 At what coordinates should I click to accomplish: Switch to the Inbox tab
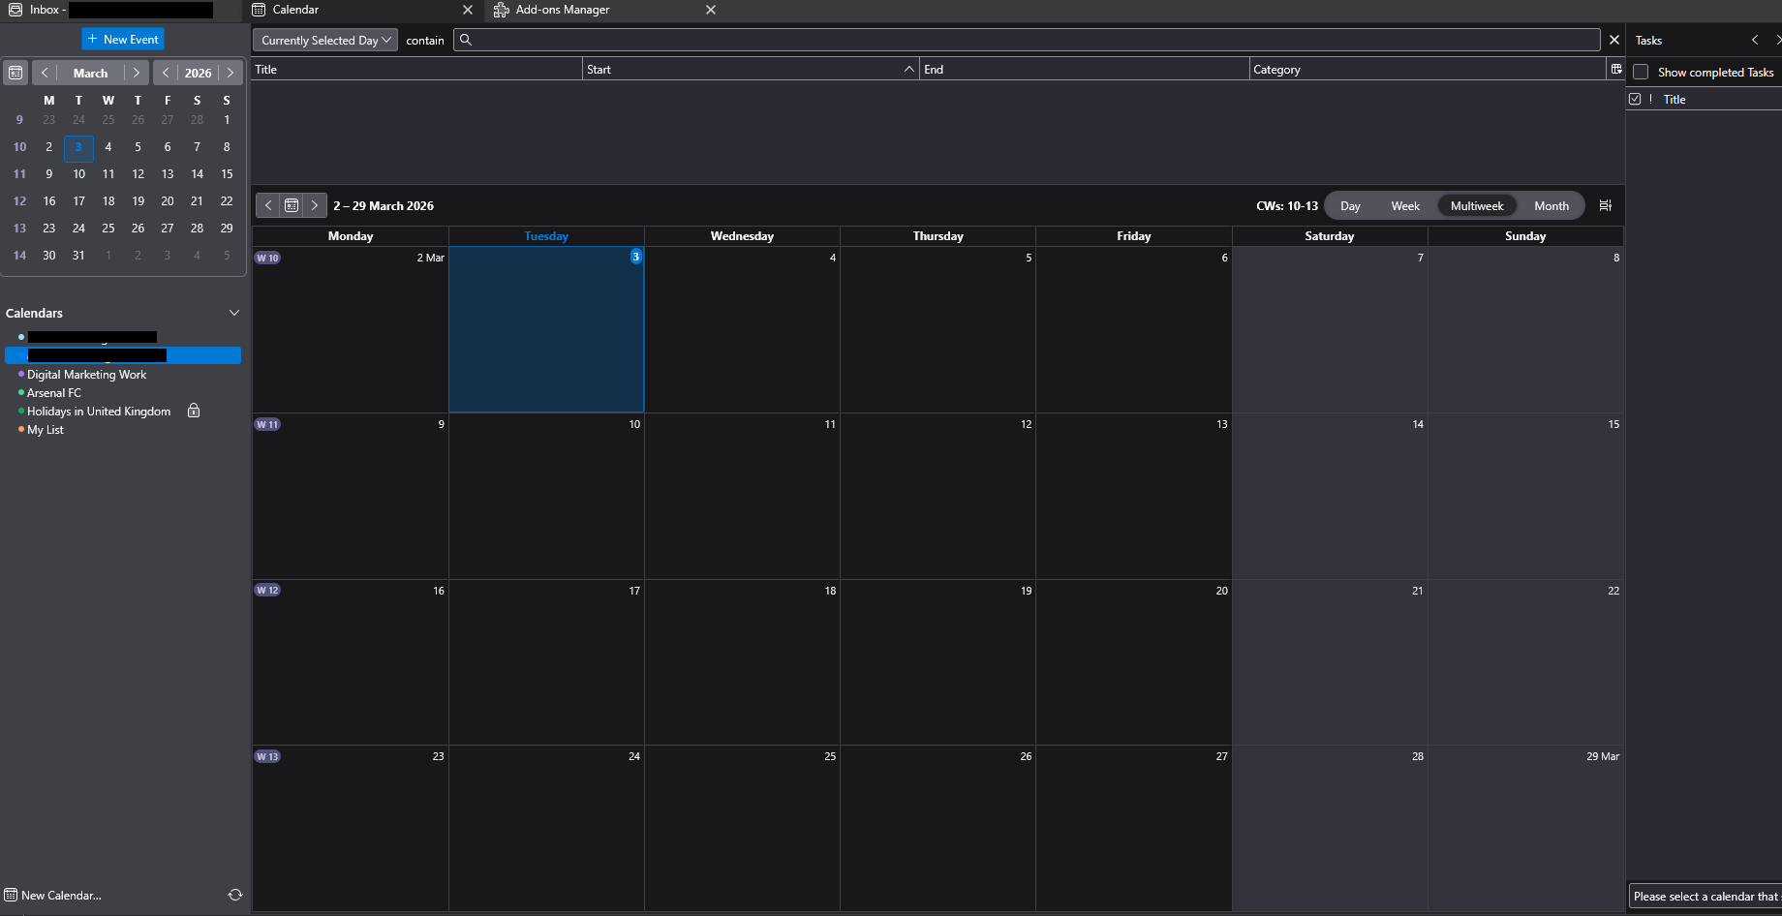pos(45,10)
